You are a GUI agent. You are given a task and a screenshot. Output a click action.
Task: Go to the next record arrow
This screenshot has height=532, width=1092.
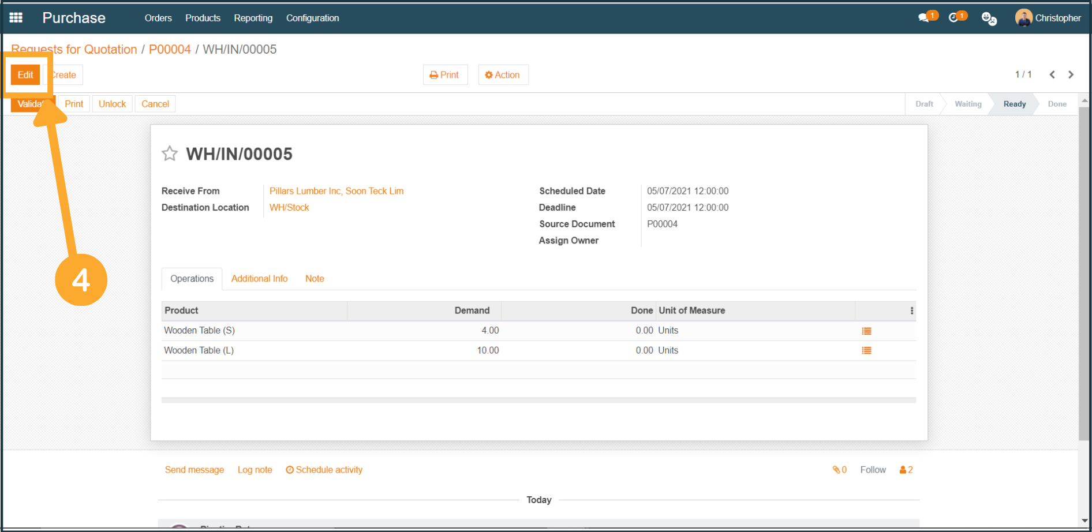click(1071, 74)
